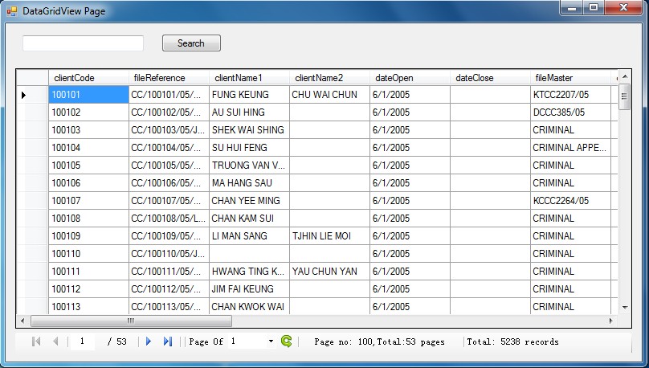Click the horizontal scrollbar right arrow
This screenshot has width=649, height=368.
(x=610, y=321)
